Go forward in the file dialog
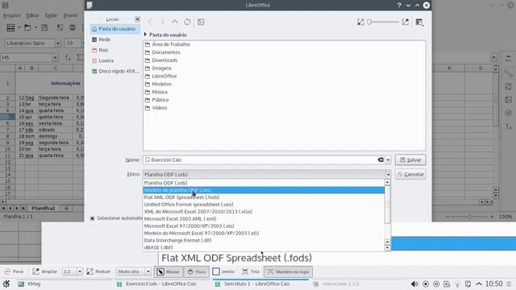This screenshot has width=516, height=290. click(x=162, y=22)
